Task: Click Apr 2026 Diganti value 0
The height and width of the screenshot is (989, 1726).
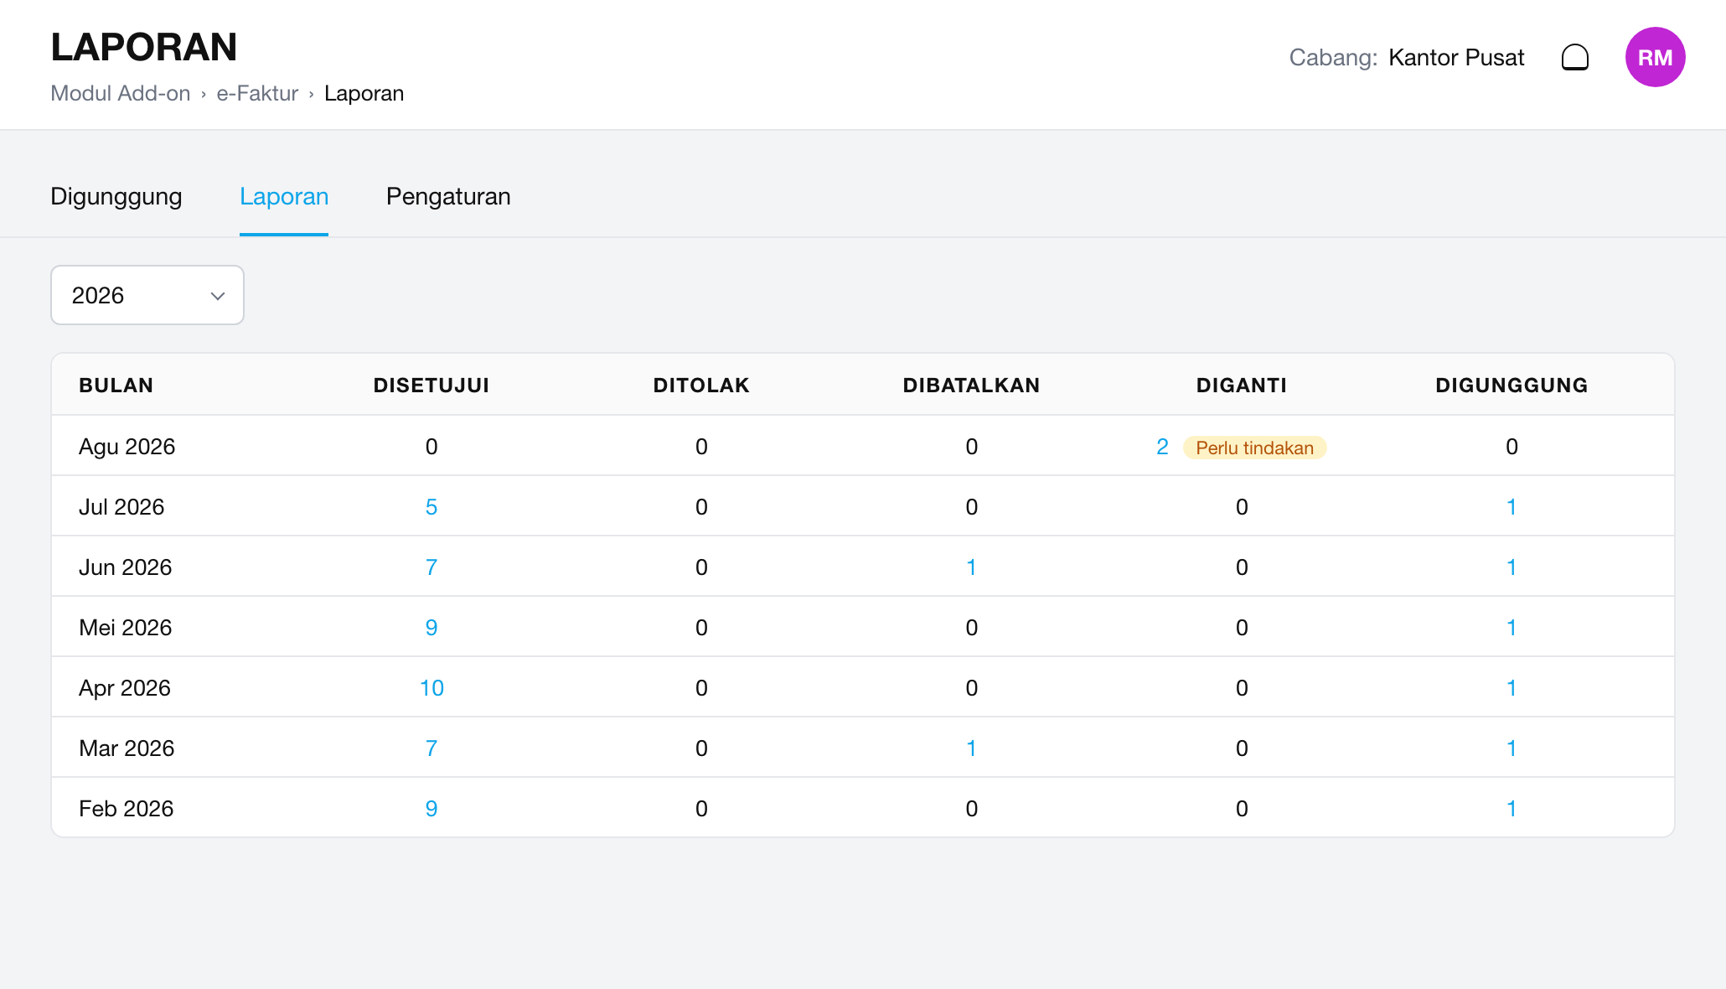Action: coord(1242,688)
